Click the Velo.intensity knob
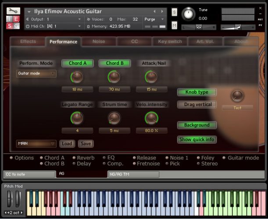Screen dimensions: 268x219 pyautogui.click(x=151, y=118)
